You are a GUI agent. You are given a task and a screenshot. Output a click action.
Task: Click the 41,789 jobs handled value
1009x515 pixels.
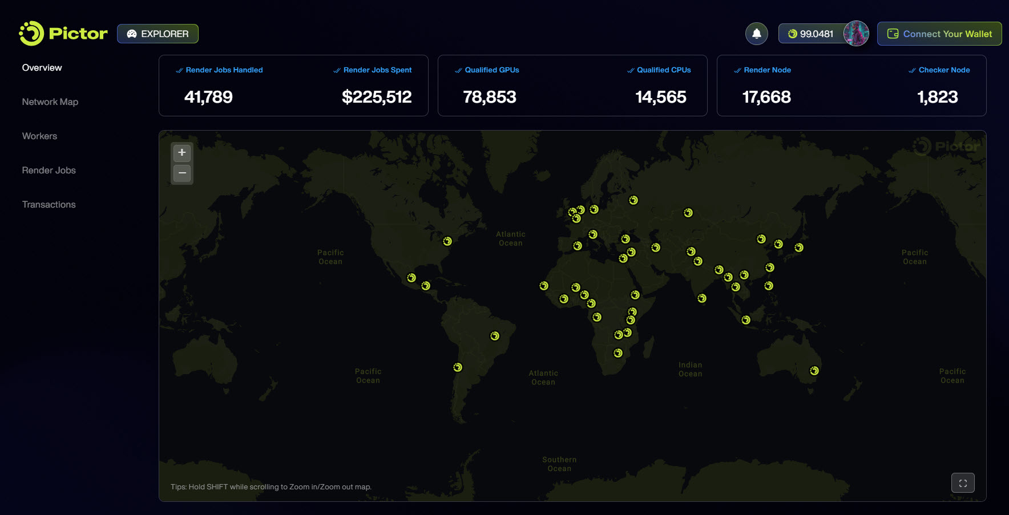pyautogui.click(x=208, y=97)
